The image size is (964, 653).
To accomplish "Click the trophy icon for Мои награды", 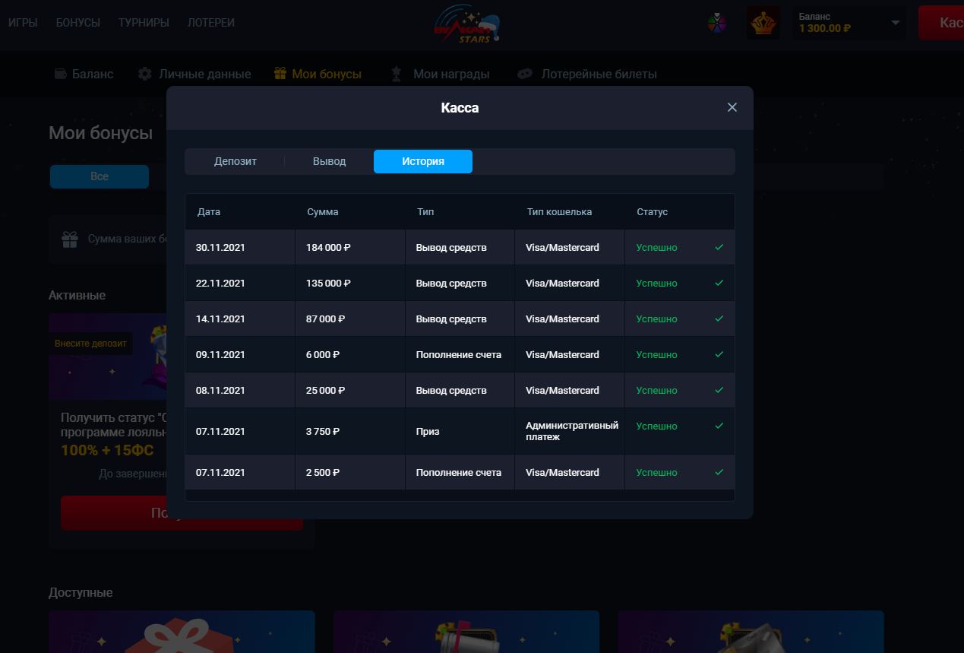I will [x=396, y=74].
